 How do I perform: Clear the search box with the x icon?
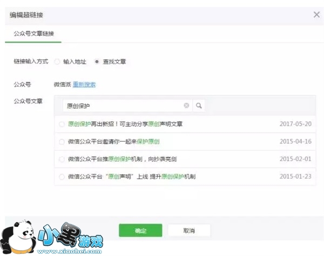[186, 105]
